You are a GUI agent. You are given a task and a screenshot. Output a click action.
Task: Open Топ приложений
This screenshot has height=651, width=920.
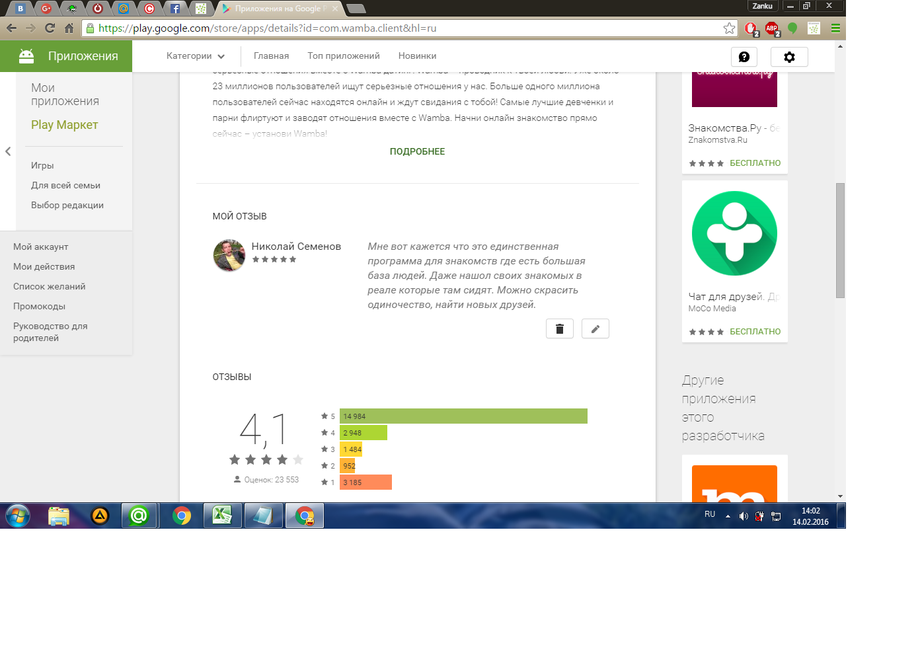344,56
